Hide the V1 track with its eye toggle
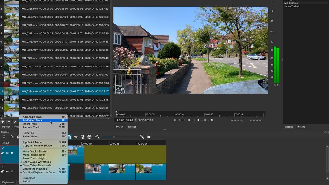The width and height of the screenshot is (329, 185). [12, 171]
